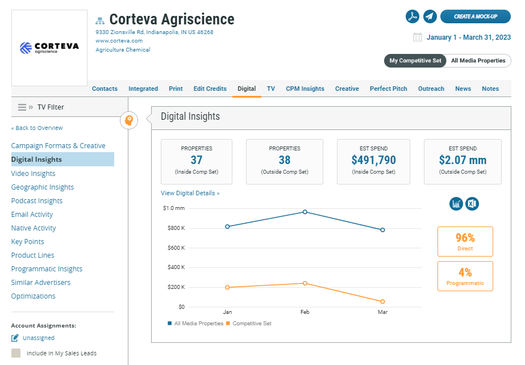Select Digital Insights in sidebar
This screenshot has height=365, width=525.
click(63, 160)
